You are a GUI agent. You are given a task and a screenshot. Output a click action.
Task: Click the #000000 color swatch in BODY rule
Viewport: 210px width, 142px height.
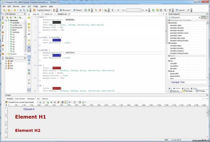pyautogui.click(x=57, y=22)
